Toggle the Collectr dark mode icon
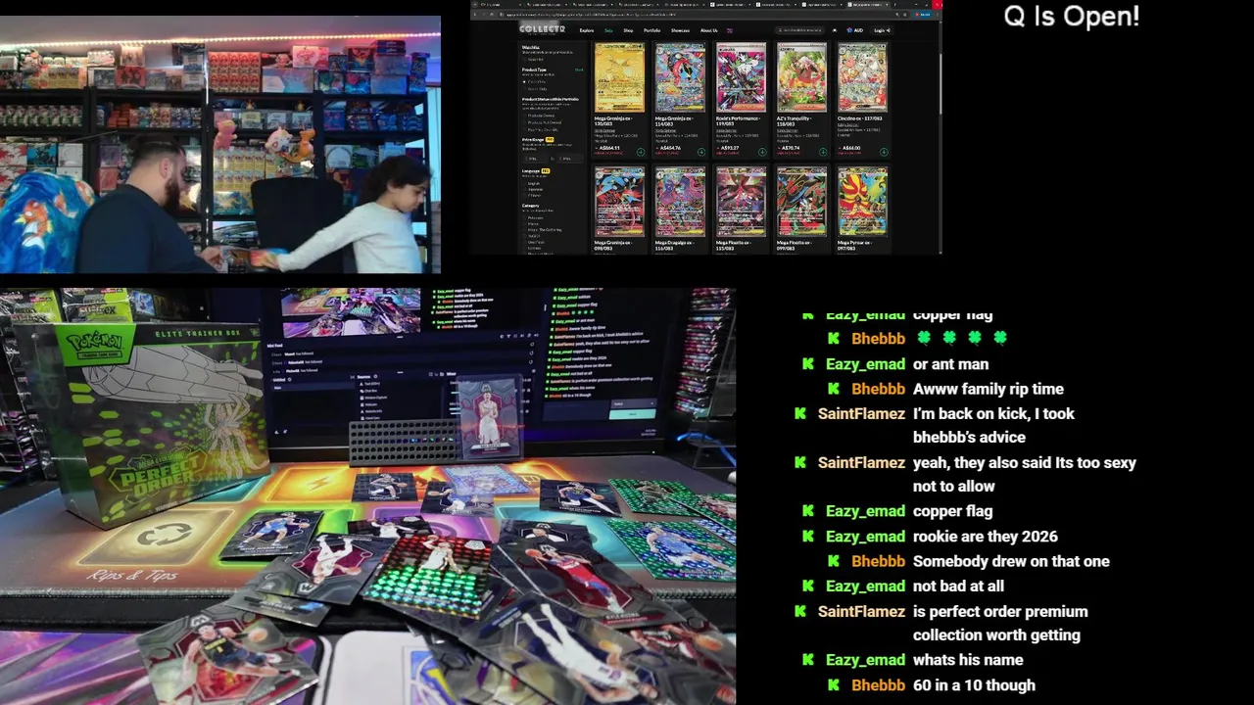1254x705 pixels. pos(835,30)
